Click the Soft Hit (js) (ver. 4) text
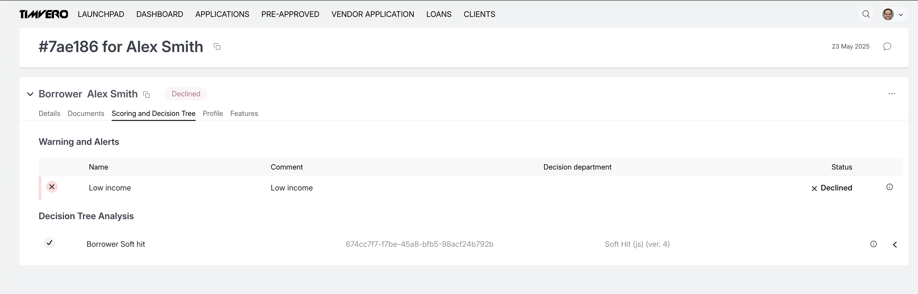Screen dimensions: 918x294 637,244
